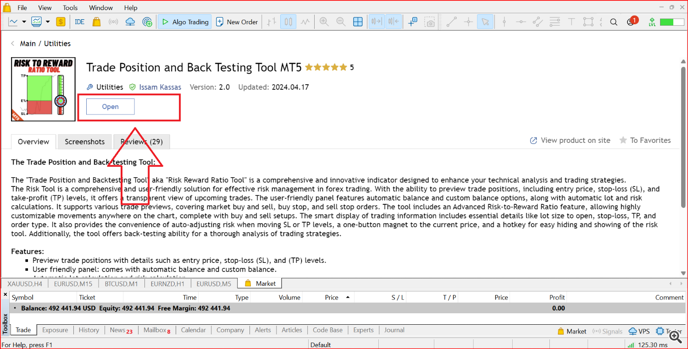688x349 pixels.
Task: Click the five-star rating
Action: (326, 67)
